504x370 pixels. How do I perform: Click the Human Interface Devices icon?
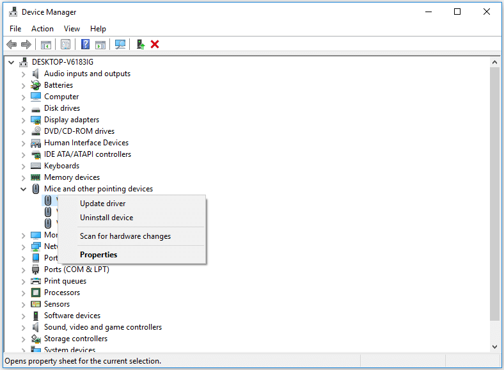36,143
